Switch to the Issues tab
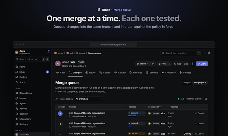This screenshot has height=136, width=228. click(x=90, y=73)
